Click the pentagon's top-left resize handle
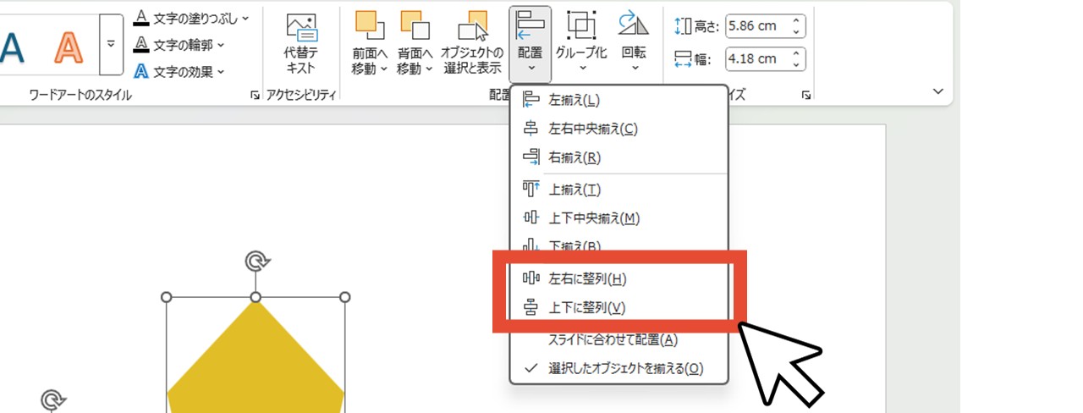Image resolution: width=1083 pixels, height=413 pixels. coord(166,297)
